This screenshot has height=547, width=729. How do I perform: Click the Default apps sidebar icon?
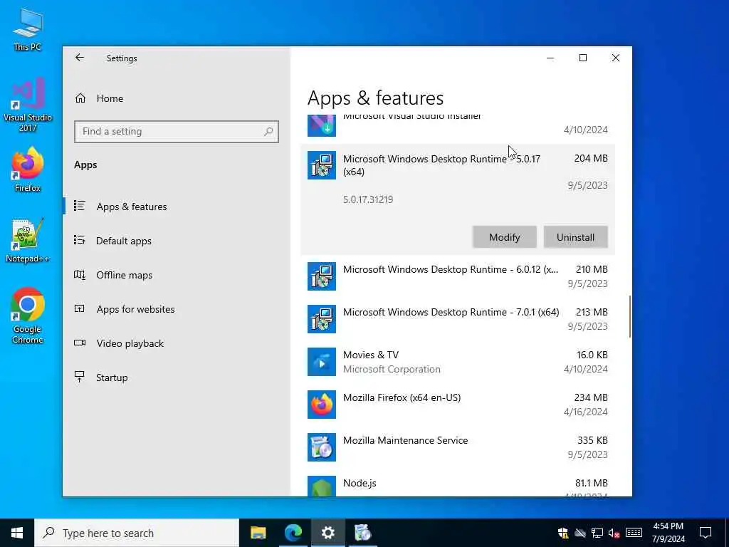(x=80, y=240)
